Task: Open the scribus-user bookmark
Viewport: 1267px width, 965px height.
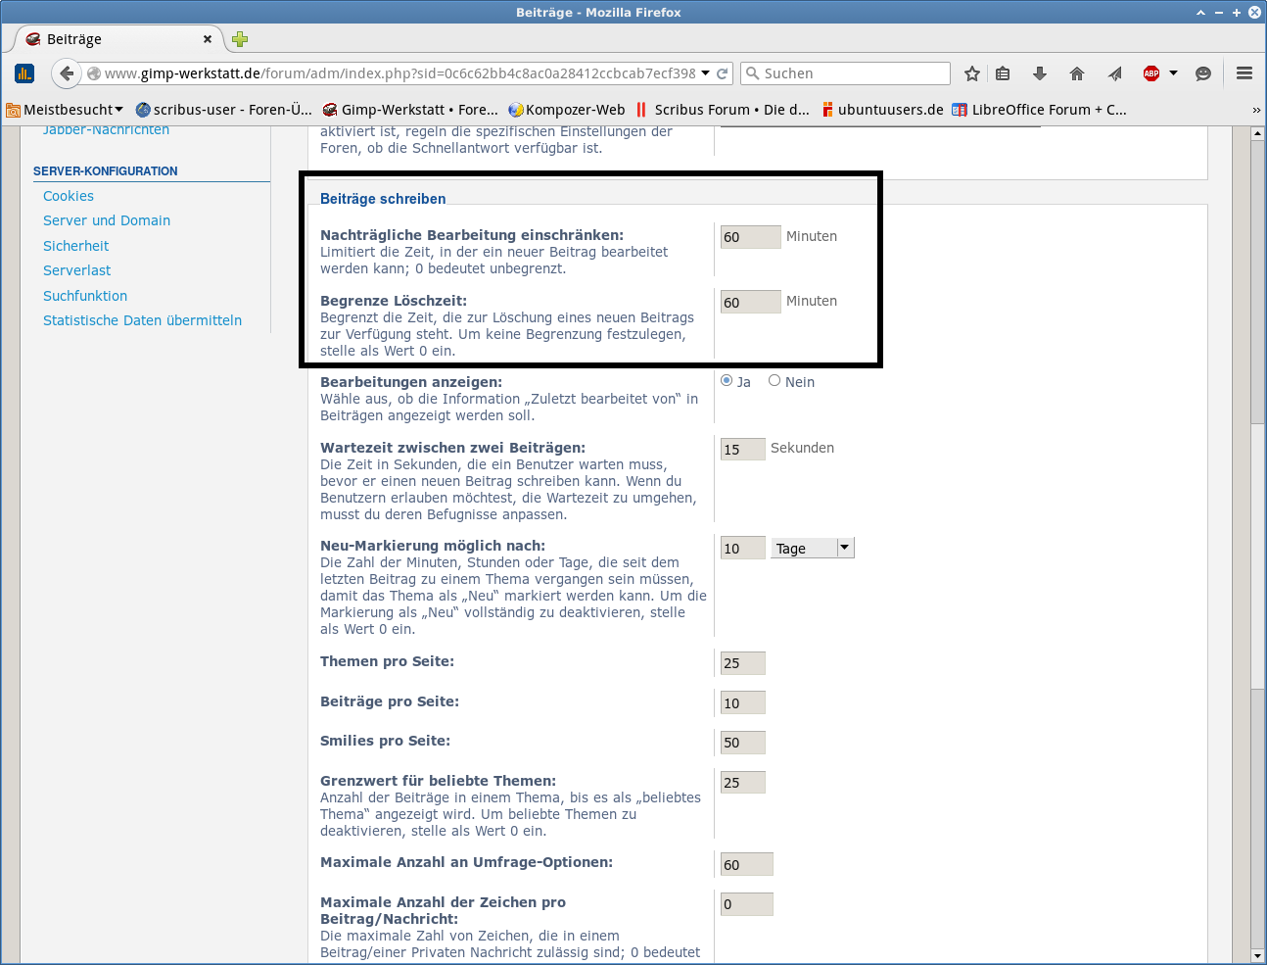Action: tap(224, 110)
